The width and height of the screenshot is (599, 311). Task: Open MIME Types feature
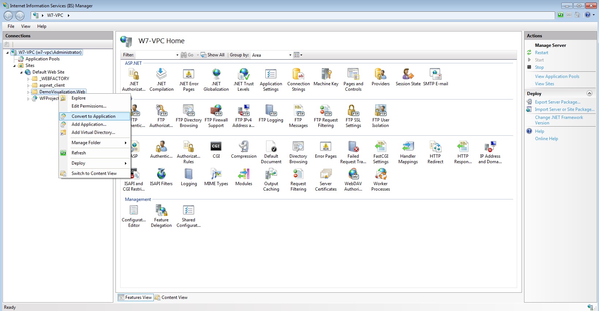pos(216,177)
